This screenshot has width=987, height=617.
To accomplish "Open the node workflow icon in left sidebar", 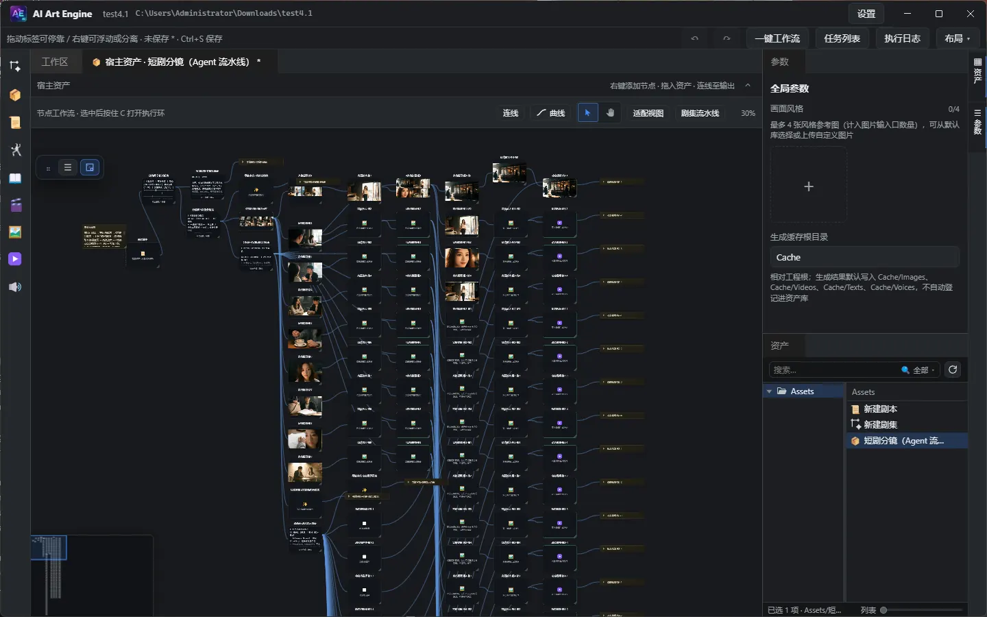I will (15, 66).
